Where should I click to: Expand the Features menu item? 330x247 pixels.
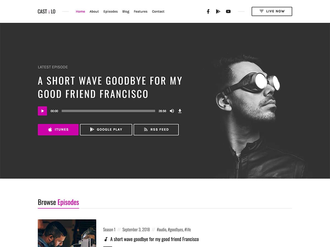click(141, 12)
